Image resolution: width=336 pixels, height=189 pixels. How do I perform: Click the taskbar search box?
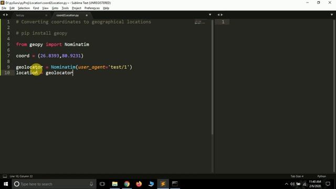[54, 184]
